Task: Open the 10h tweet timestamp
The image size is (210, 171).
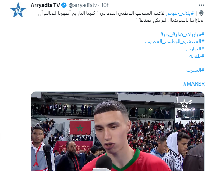Action: (x=105, y=5)
